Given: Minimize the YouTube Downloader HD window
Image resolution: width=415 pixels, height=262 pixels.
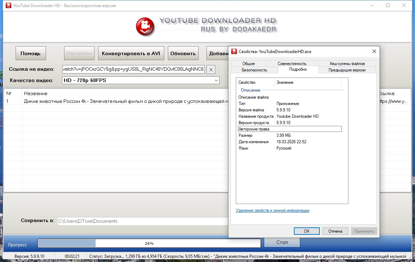Looking at the screenshot, I should pyautogui.click(x=371, y=5).
